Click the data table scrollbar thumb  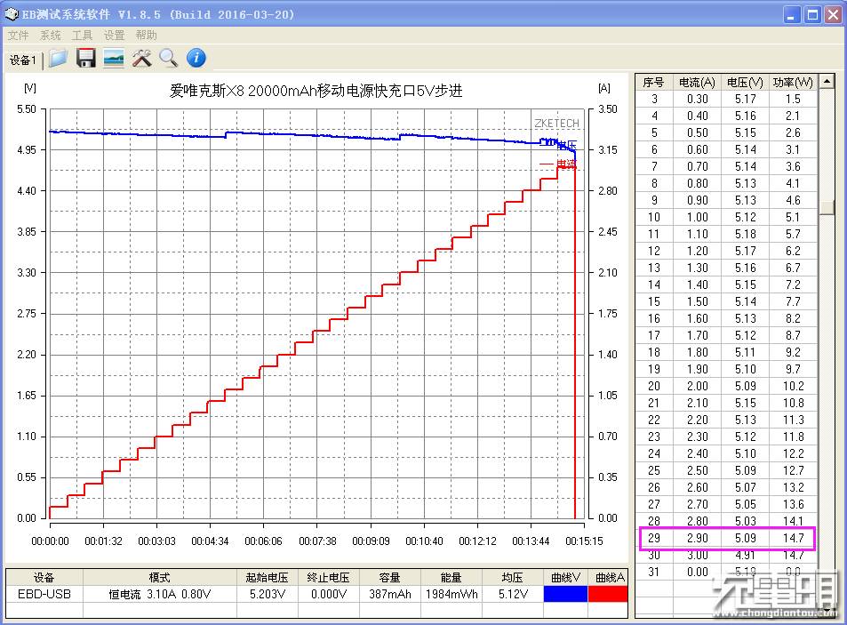coord(827,208)
